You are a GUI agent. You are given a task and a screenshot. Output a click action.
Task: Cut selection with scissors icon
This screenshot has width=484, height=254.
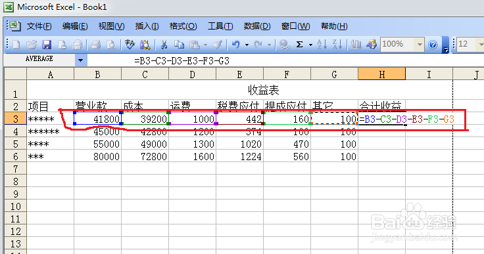(x=164, y=45)
